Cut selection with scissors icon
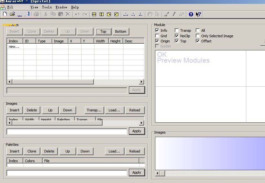 (46, 14)
